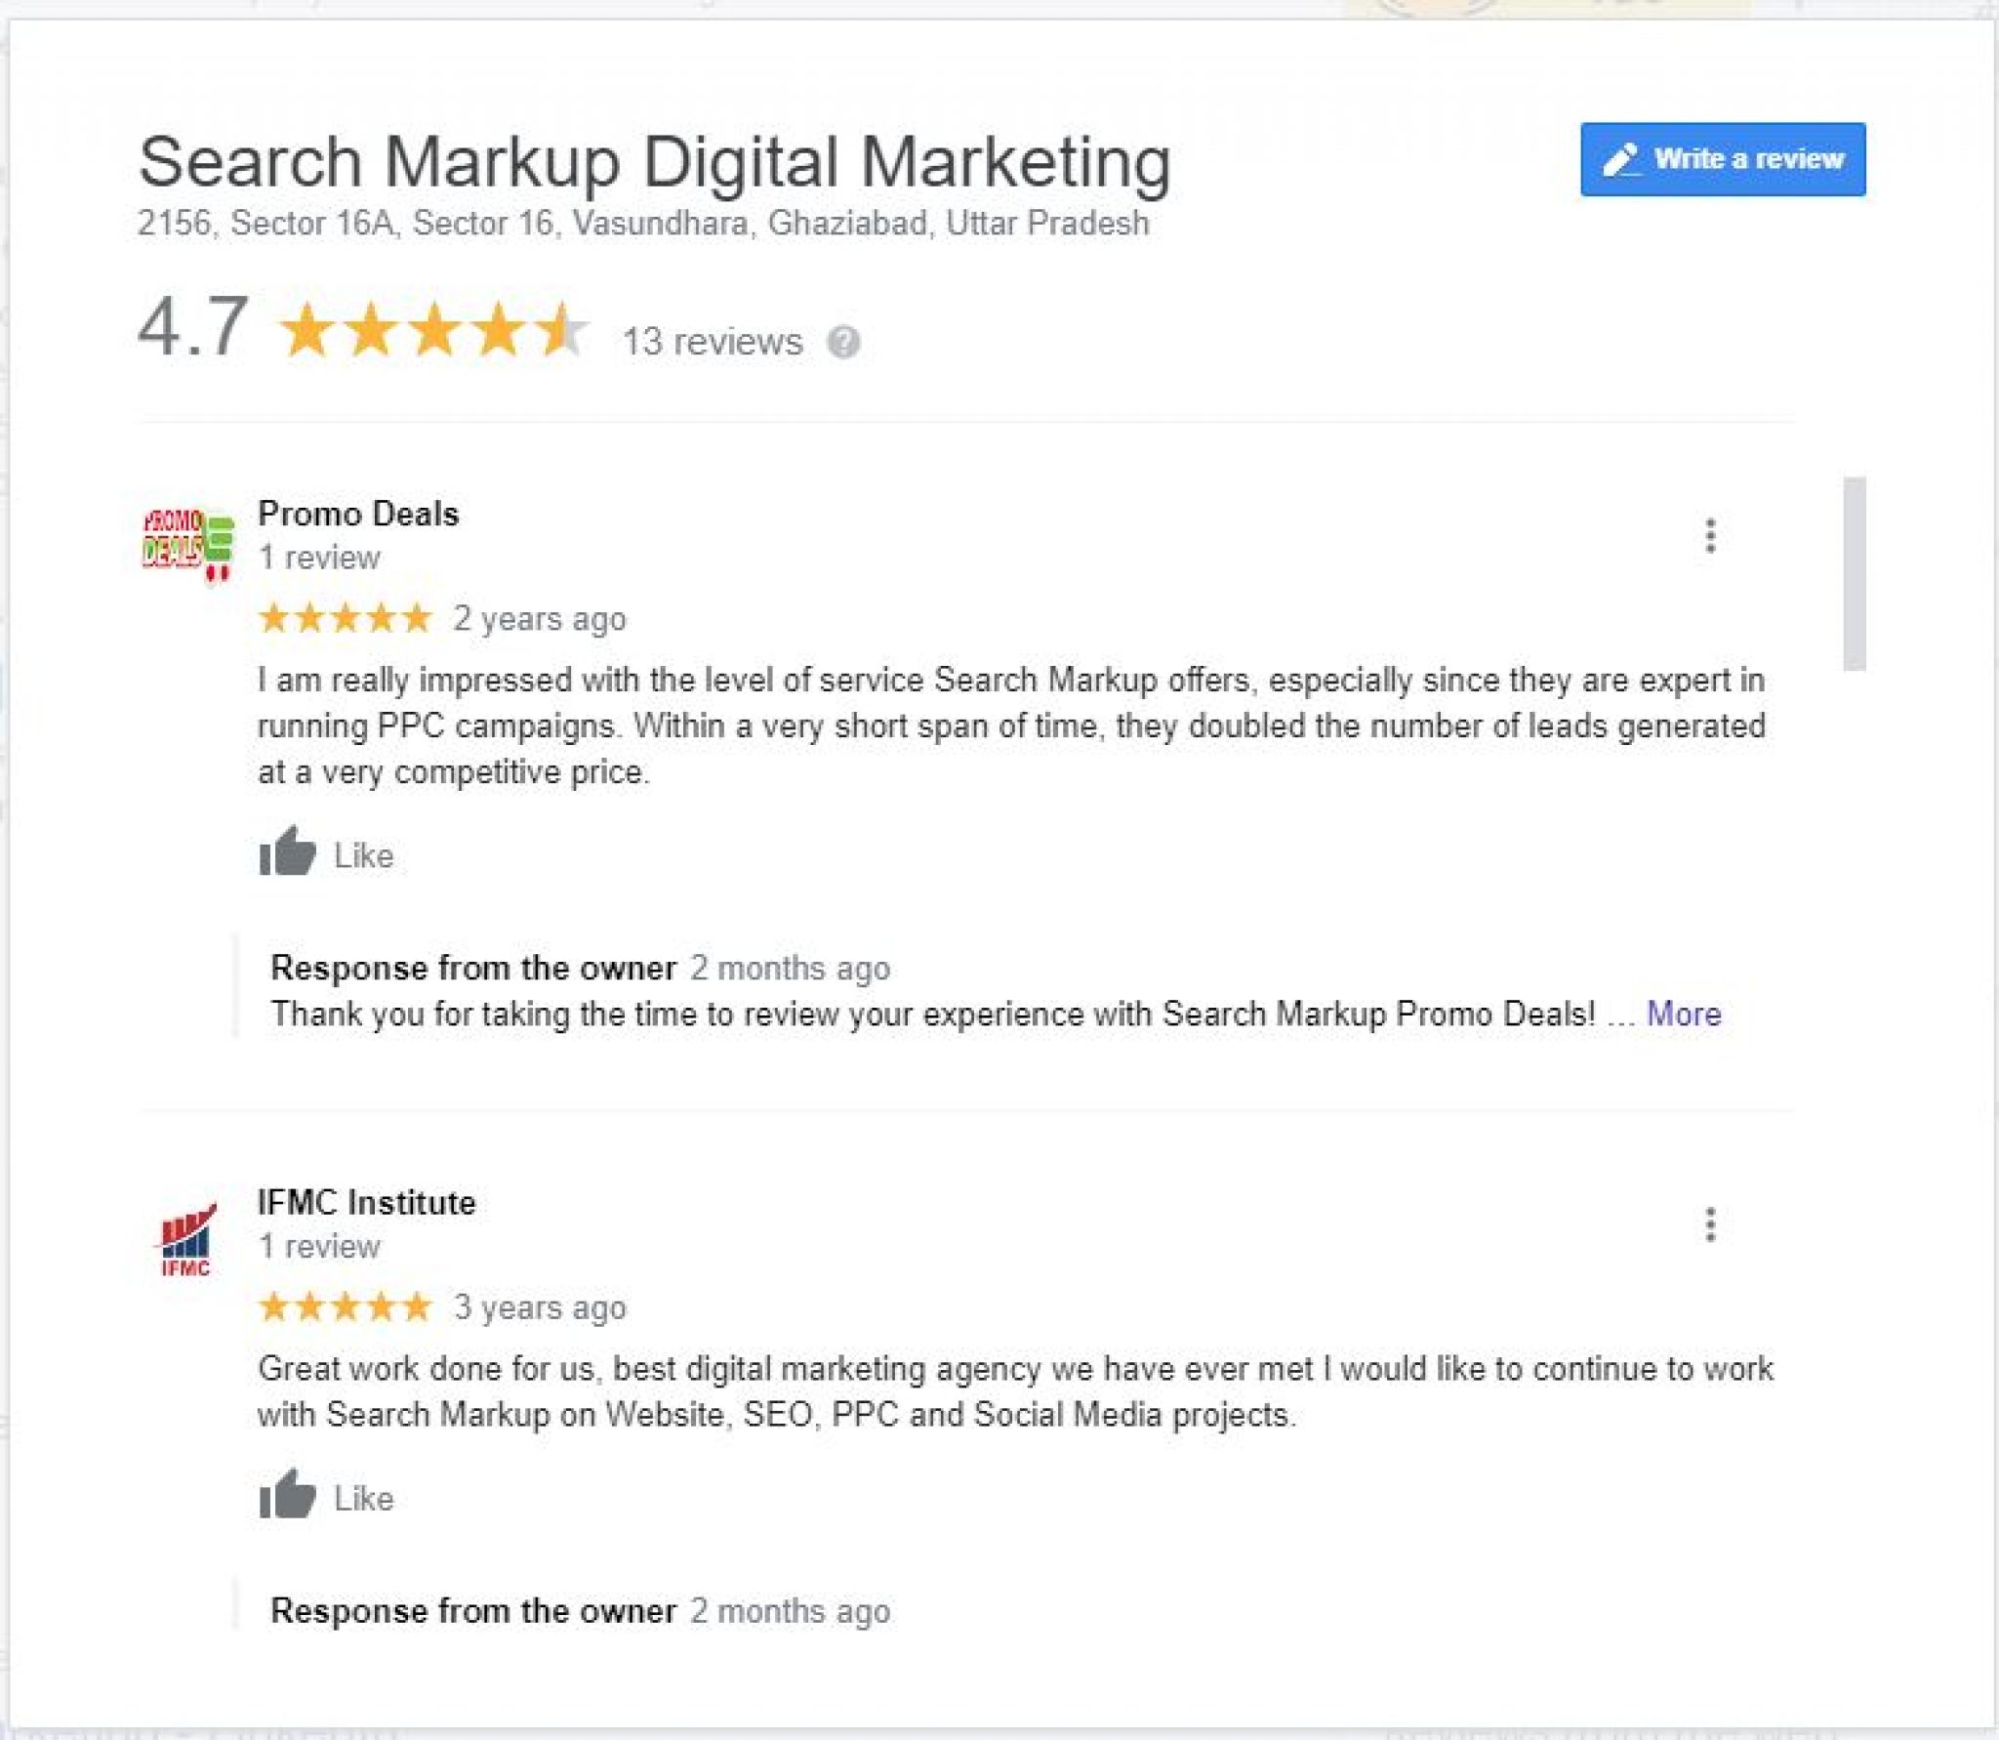Click the Like label under Promo Deals

[363, 855]
